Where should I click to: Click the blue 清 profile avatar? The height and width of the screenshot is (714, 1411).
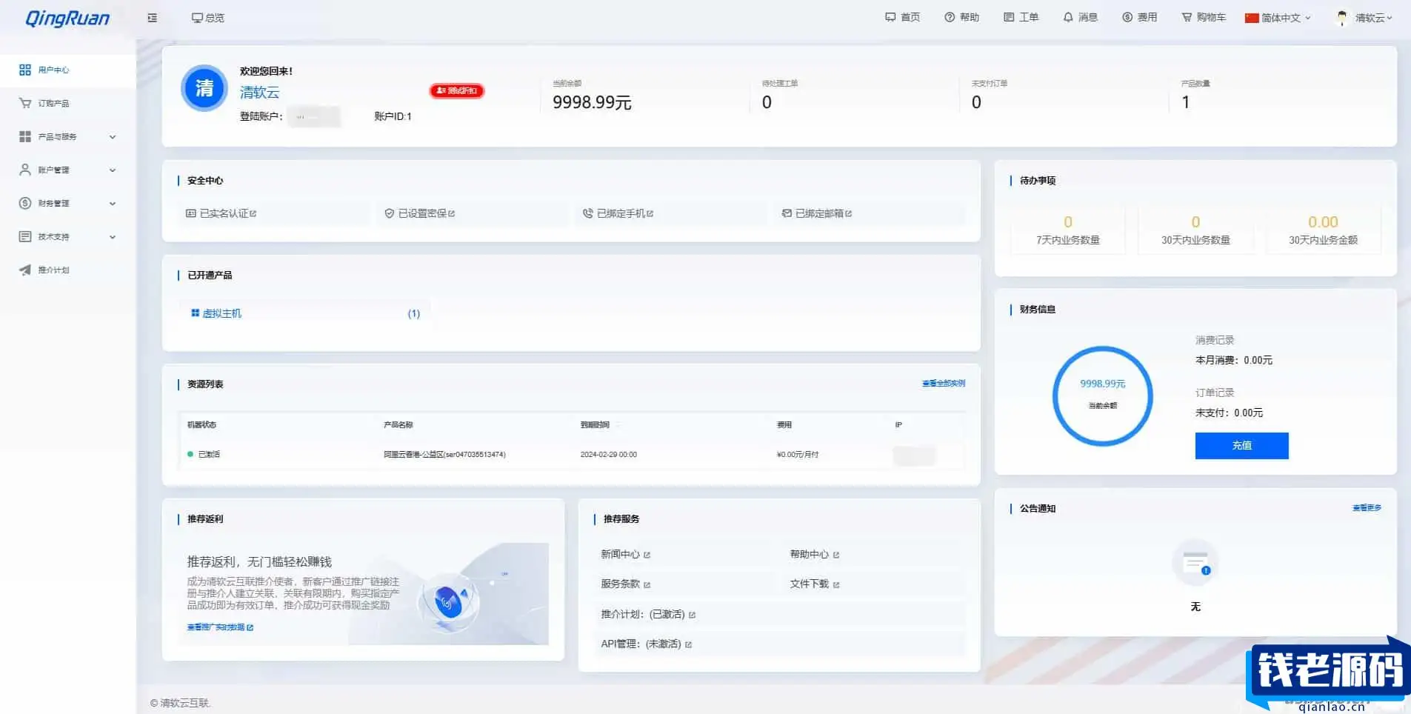tap(204, 88)
